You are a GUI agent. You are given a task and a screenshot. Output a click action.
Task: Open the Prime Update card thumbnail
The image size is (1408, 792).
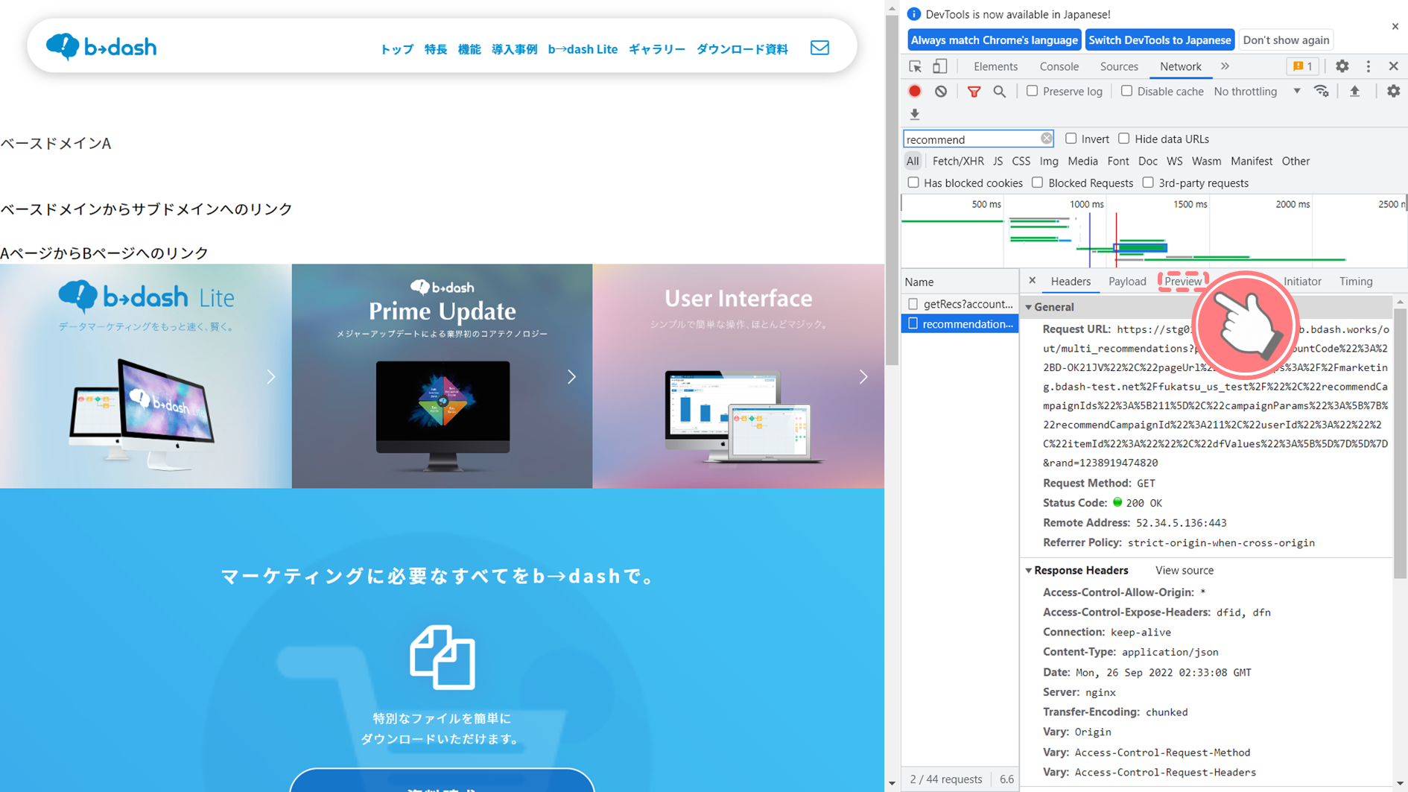[443, 376]
